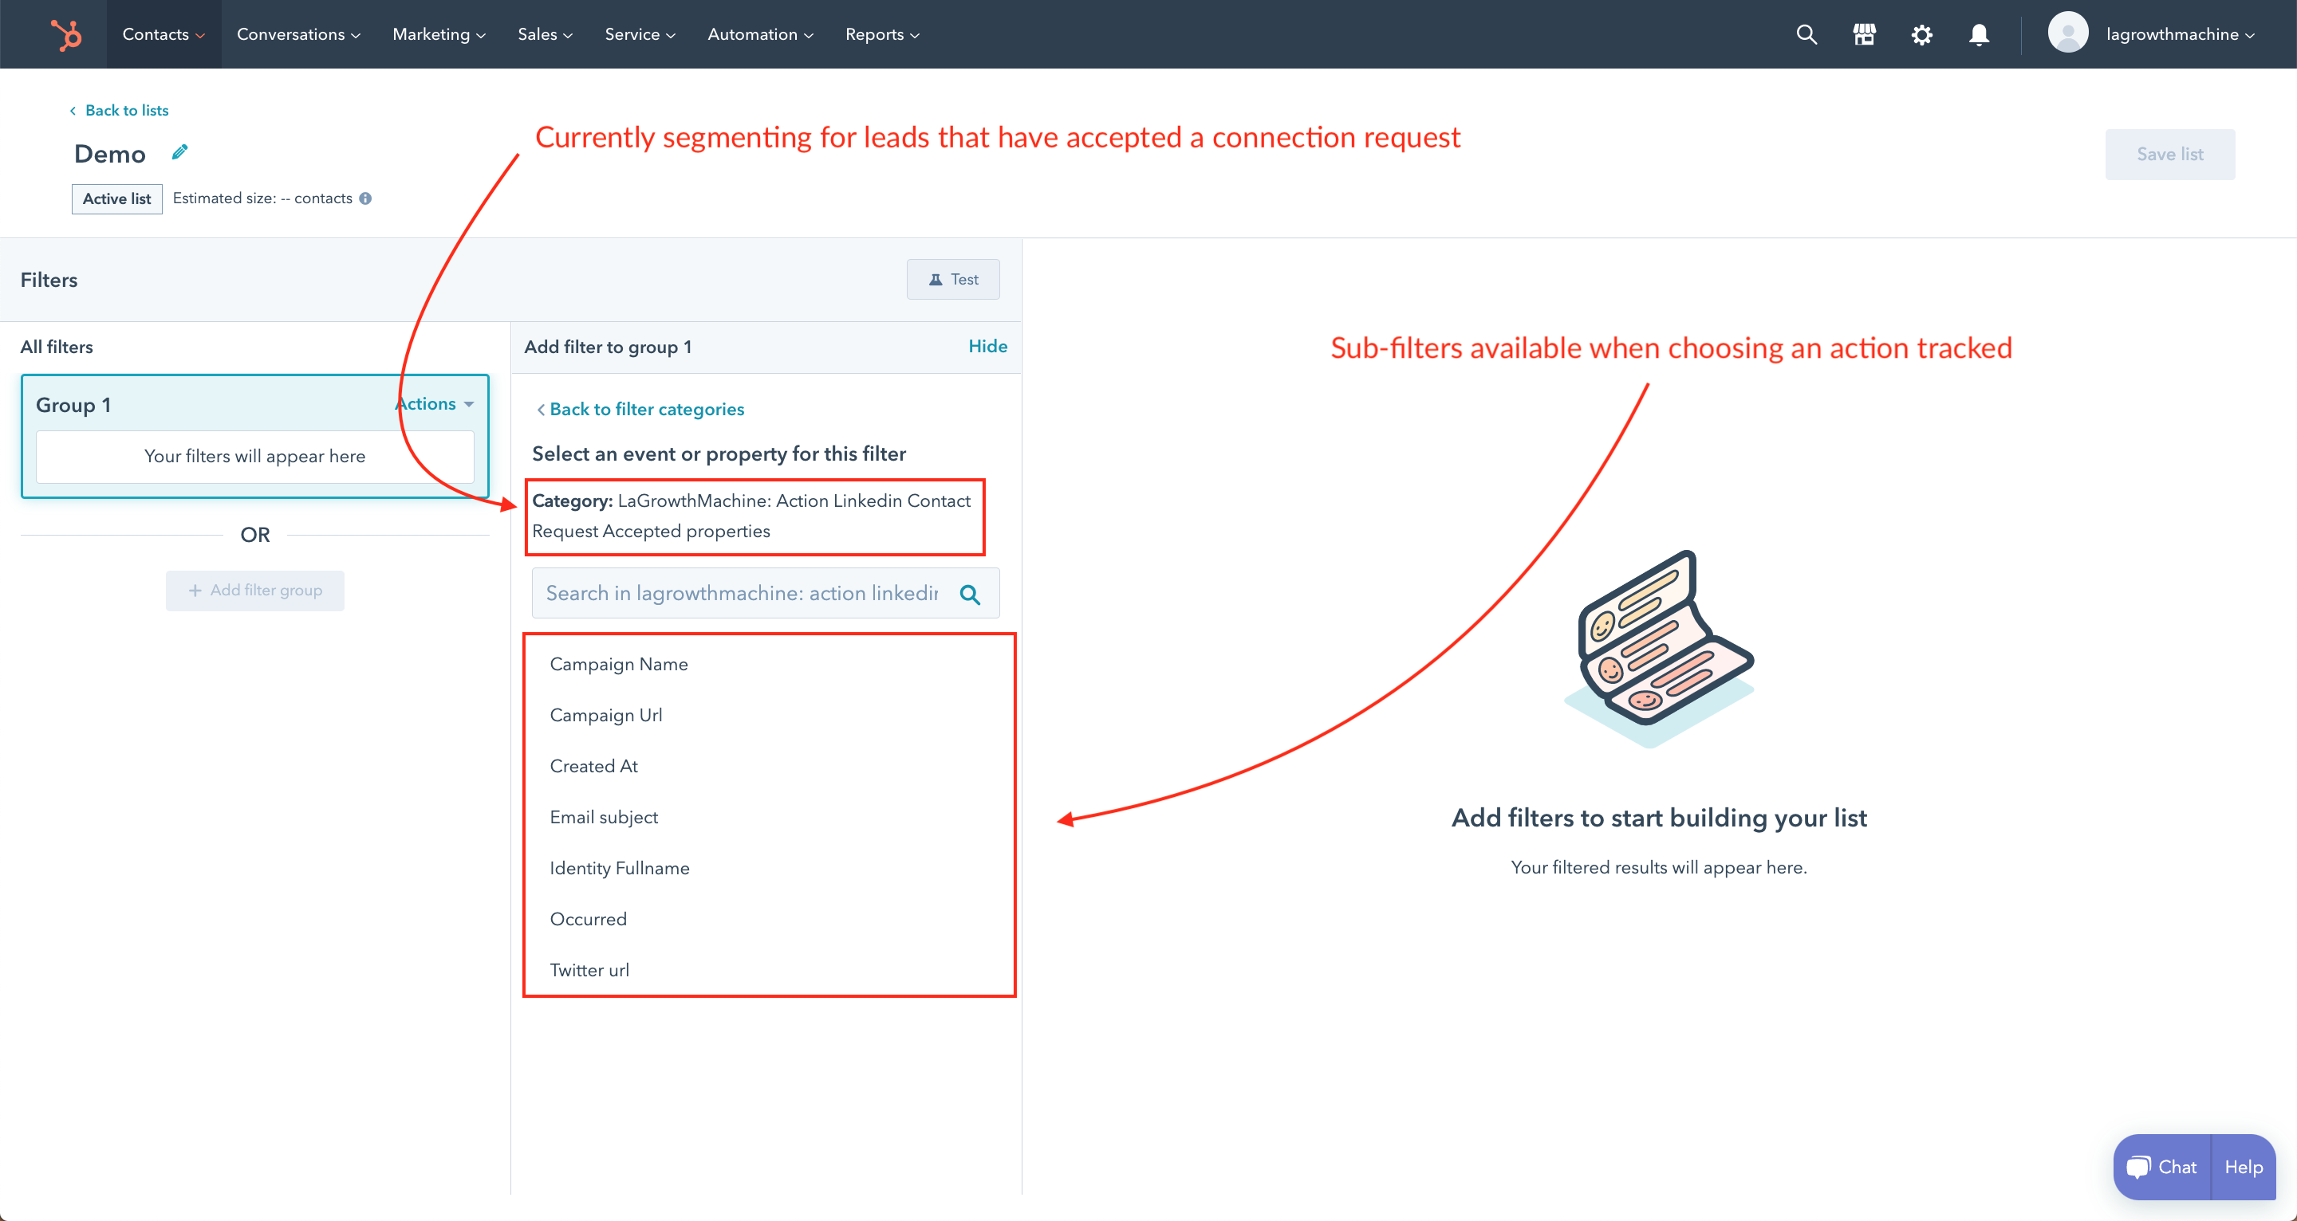Open notifications bell
This screenshot has width=2297, height=1221.
pyautogui.click(x=1979, y=35)
